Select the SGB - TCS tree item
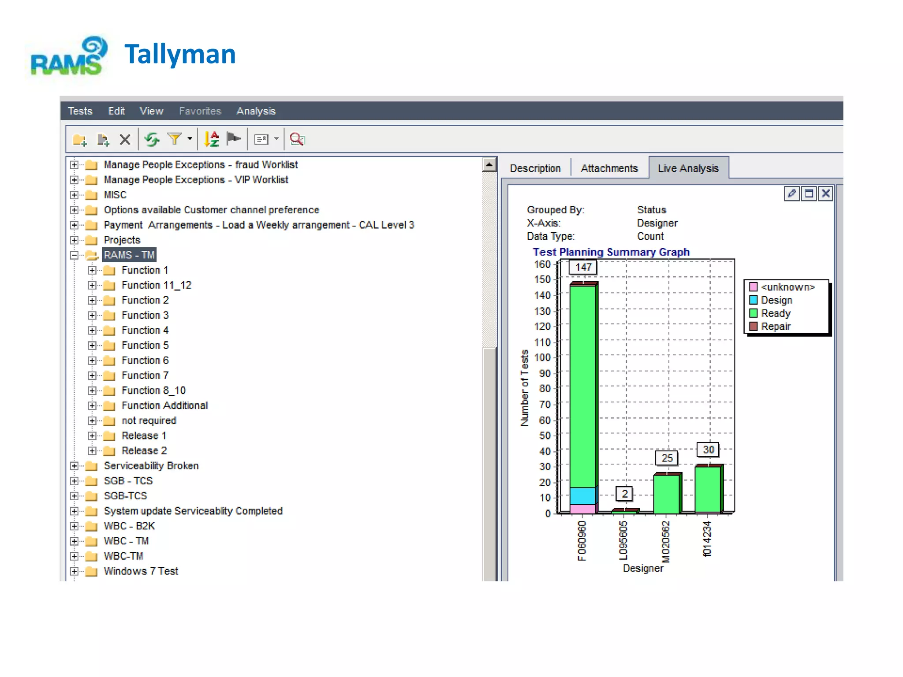Image resolution: width=903 pixels, height=677 pixels. tap(128, 481)
